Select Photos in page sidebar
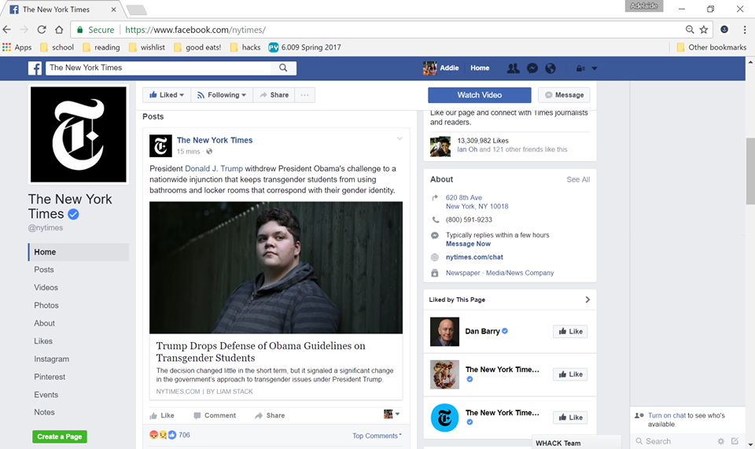Image resolution: width=755 pixels, height=449 pixels. click(x=46, y=305)
